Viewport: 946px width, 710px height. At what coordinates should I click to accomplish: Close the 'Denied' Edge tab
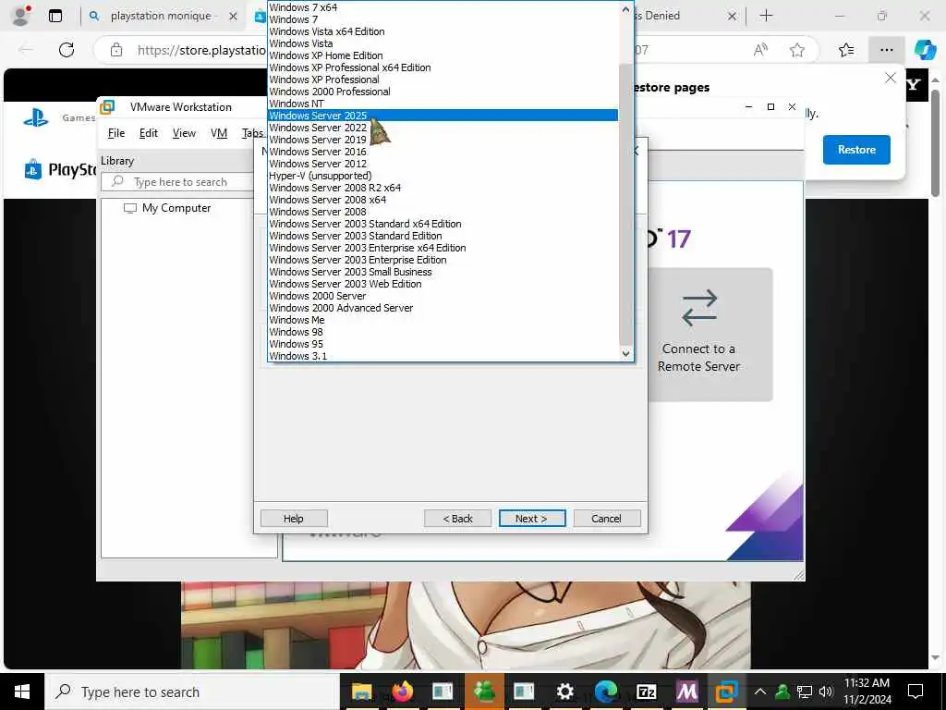pyautogui.click(x=732, y=17)
